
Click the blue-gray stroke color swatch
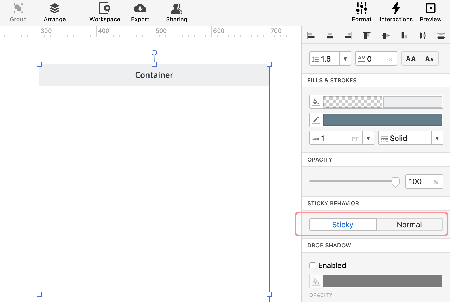(382, 120)
